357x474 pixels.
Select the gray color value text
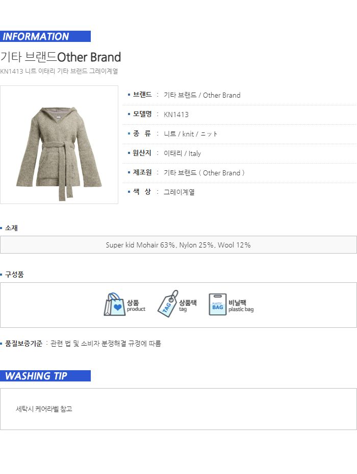pyautogui.click(x=179, y=192)
